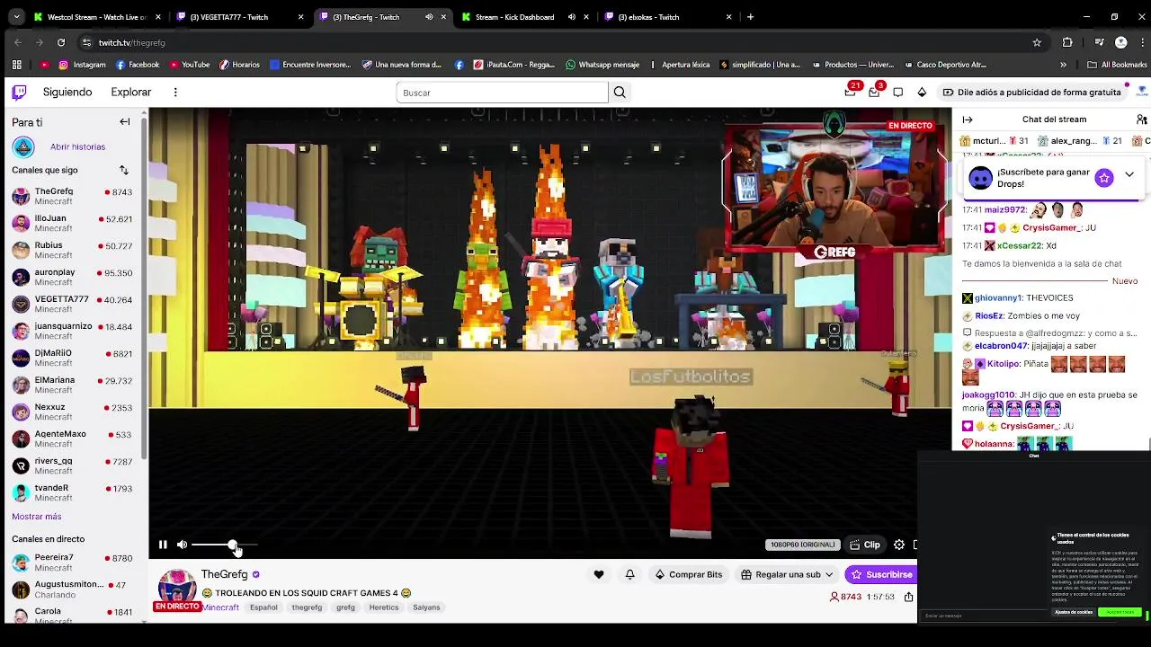Open All Bookmarks folder

coord(1117,65)
